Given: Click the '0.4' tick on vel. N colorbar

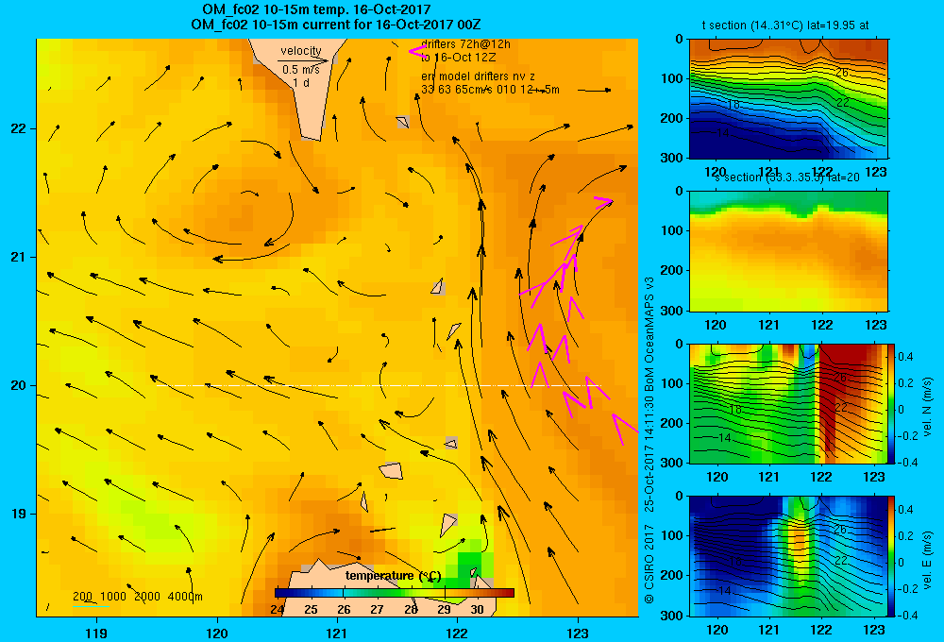Looking at the screenshot, I should pyautogui.click(x=906, y=357).
